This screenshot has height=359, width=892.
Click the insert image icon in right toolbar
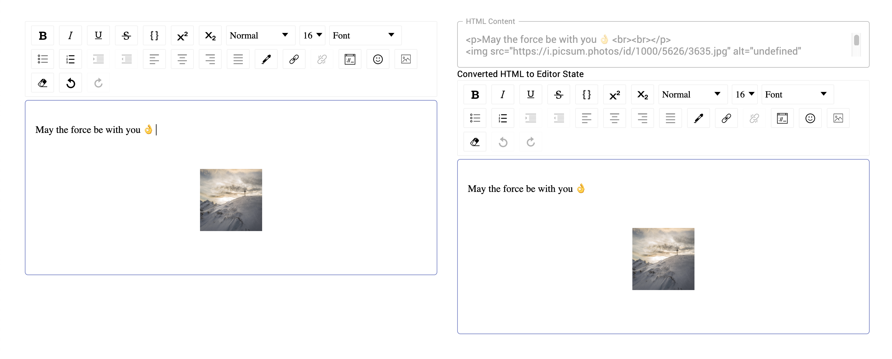pos(838,118)
